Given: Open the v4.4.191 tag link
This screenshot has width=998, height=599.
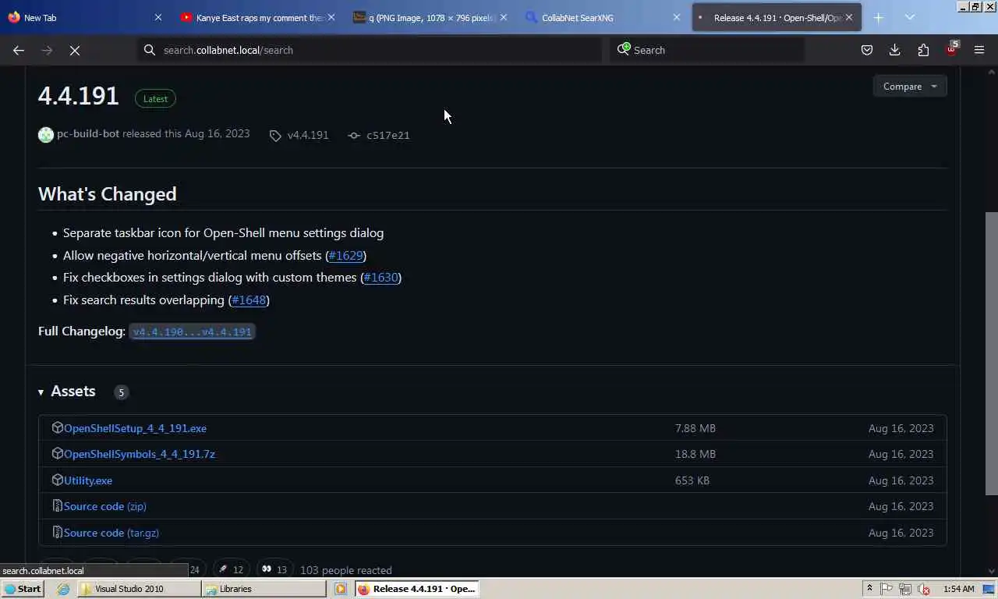Looking at the screenshot, I should click(308, 135).
